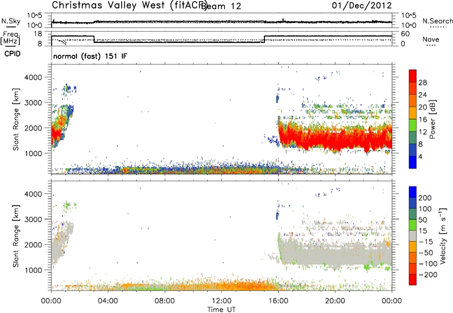
Task: Click the 'Slant Range [km]' label of the velocity panel
Action: 16,236
